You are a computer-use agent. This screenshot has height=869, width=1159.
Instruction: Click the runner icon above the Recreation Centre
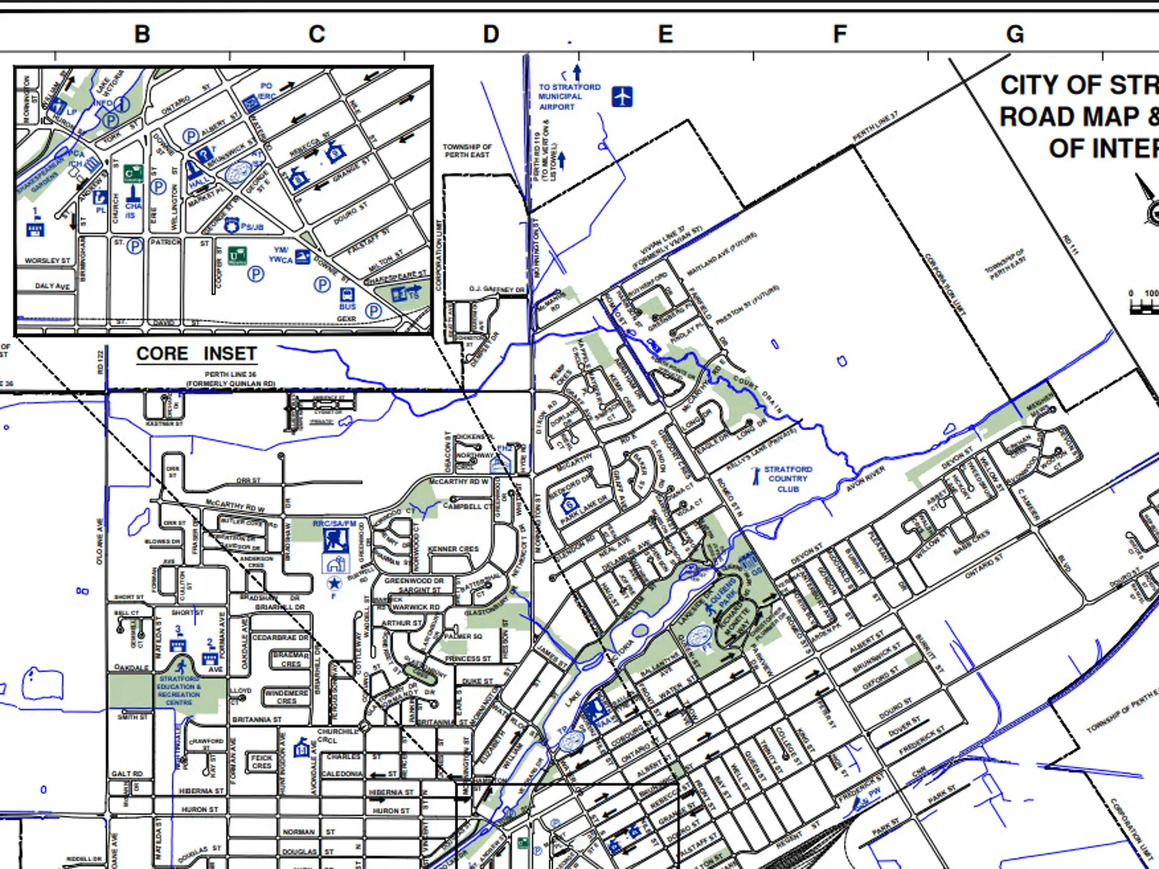(180, 666)
